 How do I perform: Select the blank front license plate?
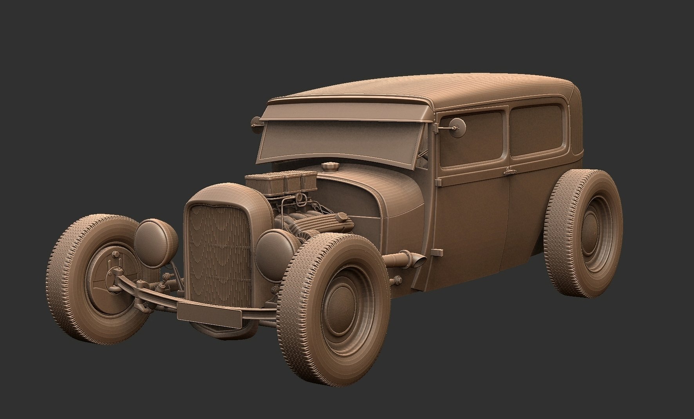(x=209, y=315)
